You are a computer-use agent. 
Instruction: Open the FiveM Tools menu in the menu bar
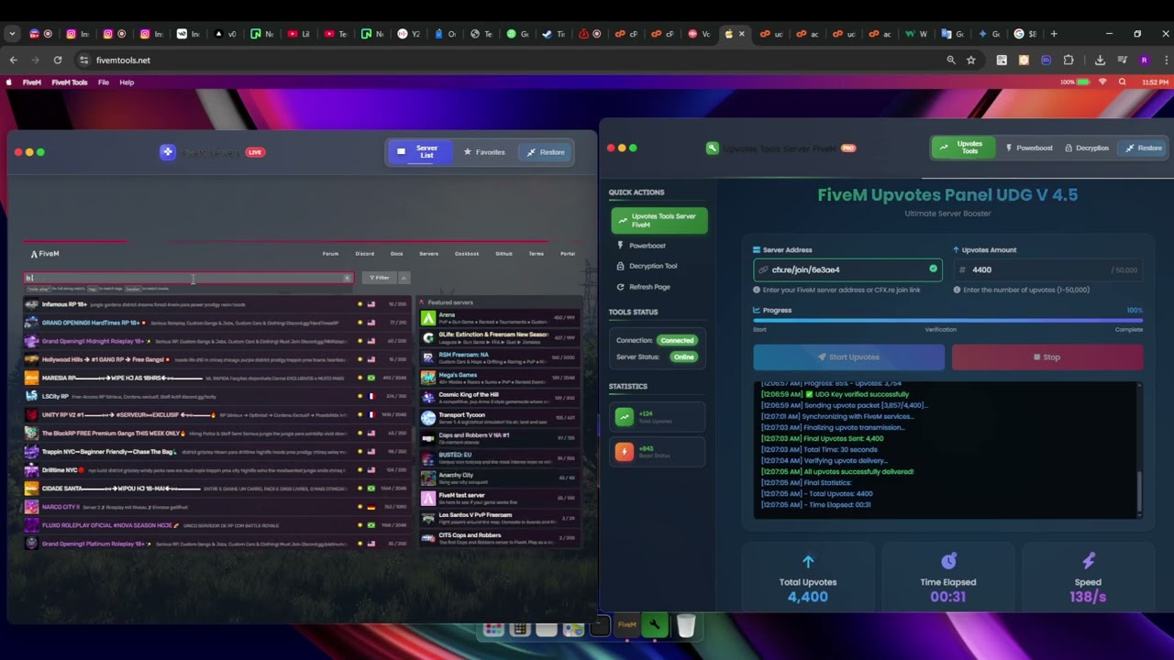point(70,82)
